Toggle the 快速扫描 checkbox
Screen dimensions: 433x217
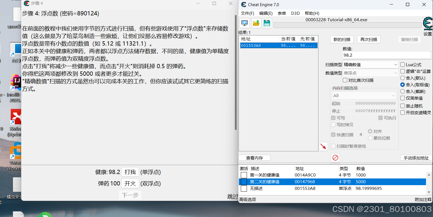(333, 135)
